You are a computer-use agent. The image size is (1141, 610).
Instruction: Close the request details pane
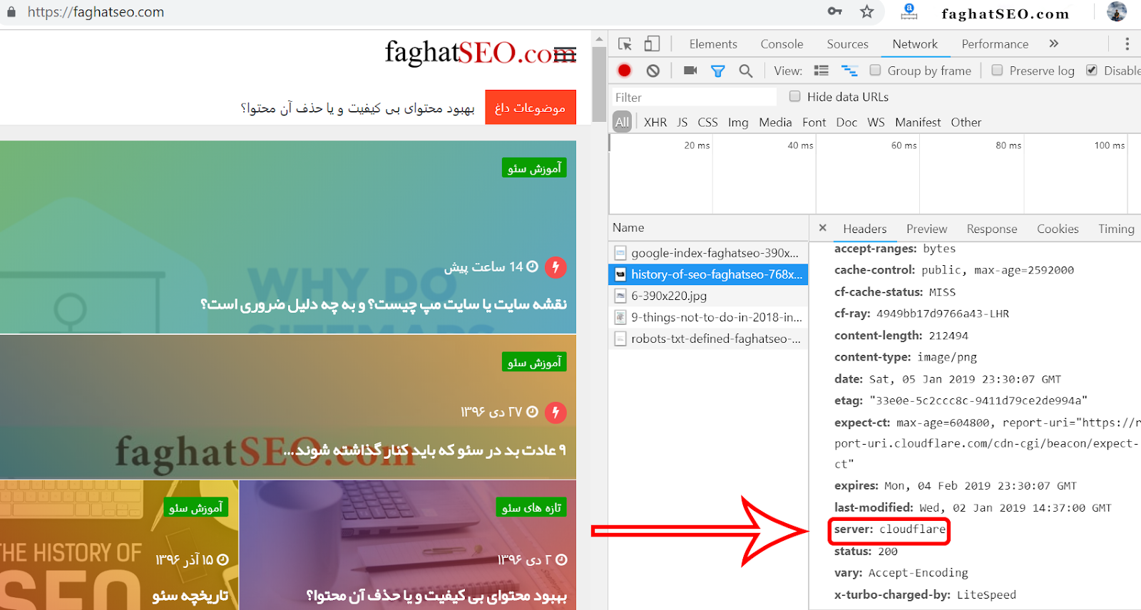click(x=823, y=228)
